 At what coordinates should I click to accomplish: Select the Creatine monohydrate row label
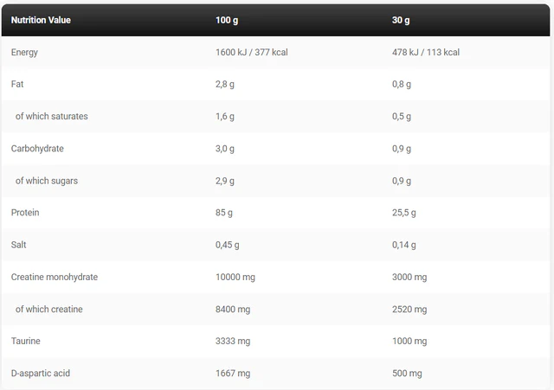coord(54,277)
